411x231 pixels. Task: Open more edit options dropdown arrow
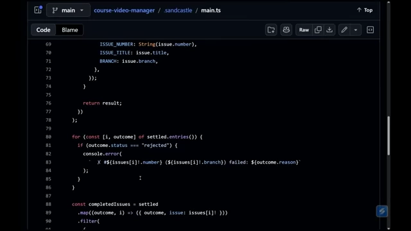point(356,30)
